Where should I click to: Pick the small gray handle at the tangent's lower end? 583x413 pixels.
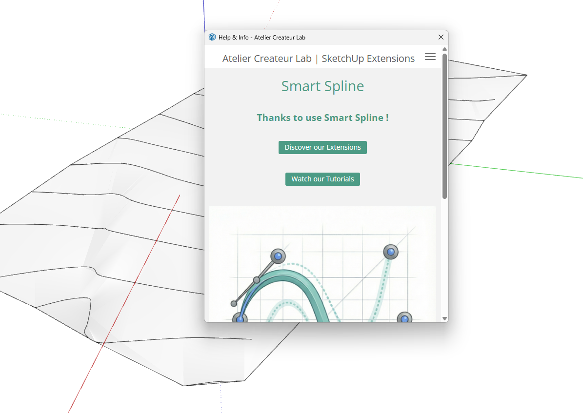coord(234,303)
